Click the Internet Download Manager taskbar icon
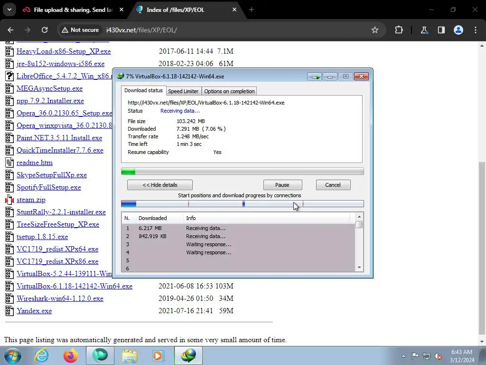 [188, 355]
